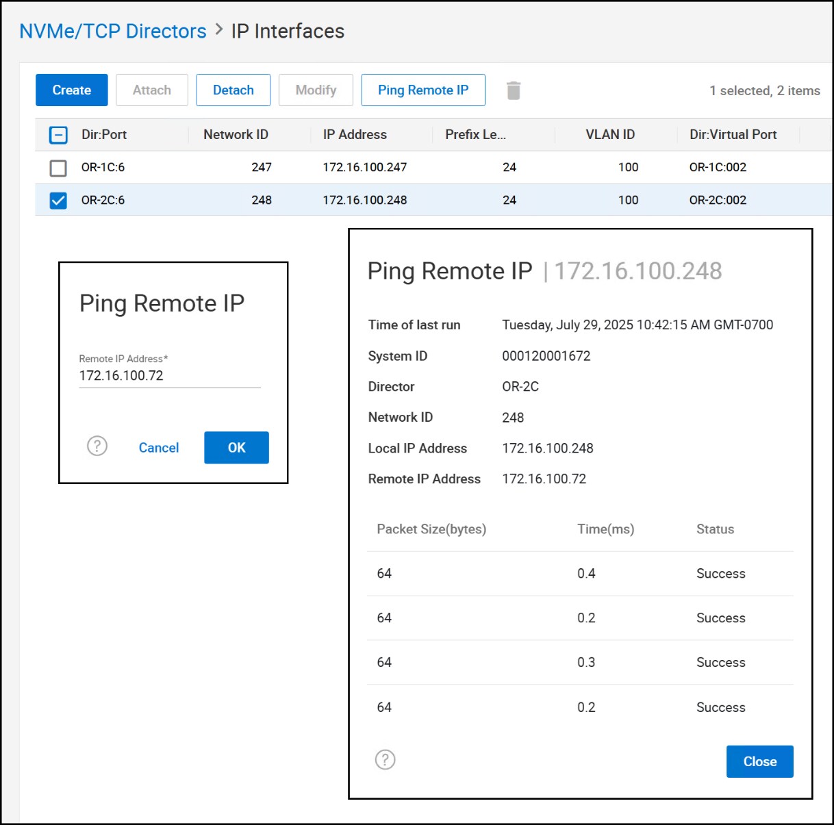The height and width of the screenshot is (825, 834).
Task: Click the '1 selected, 2 items' status text
Action: (x=765, y=91)
